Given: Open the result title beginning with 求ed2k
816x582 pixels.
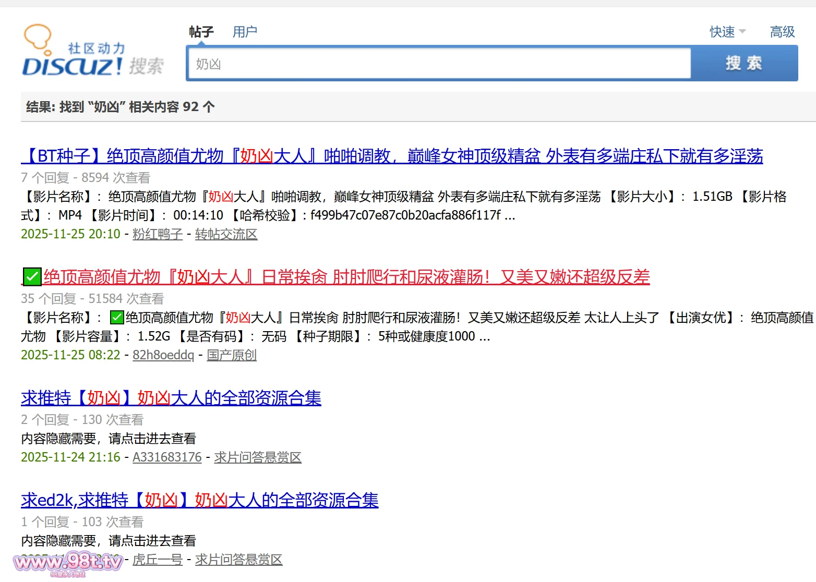Looking at the screenshot, I should [199, 500].
